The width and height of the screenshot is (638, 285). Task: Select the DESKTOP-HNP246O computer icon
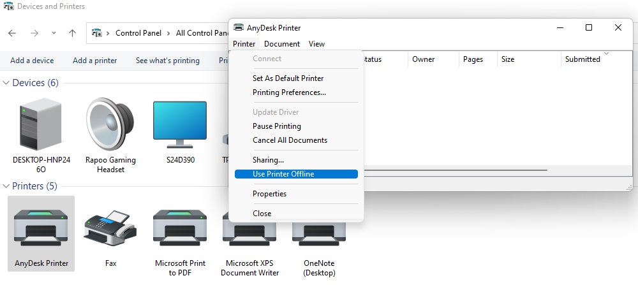pyautogui.click(x=41, y=124)
